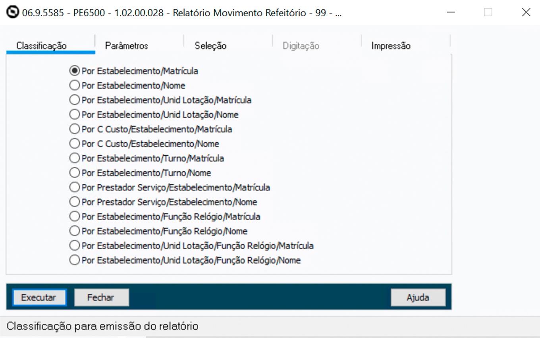Select Por Estabelecimento/Matrícula radio option
540x338 pixels.
pos(74,71)
